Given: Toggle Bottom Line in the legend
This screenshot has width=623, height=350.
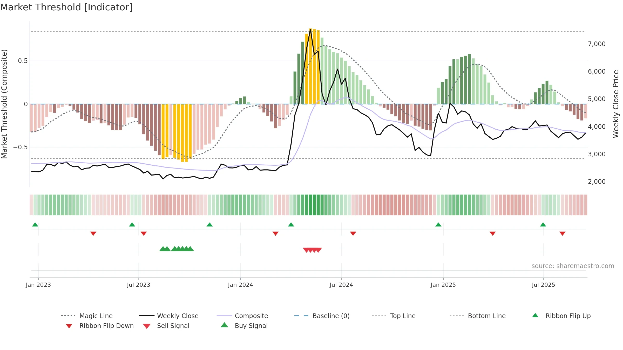Looking at the screenshot, I should [478, 316].
